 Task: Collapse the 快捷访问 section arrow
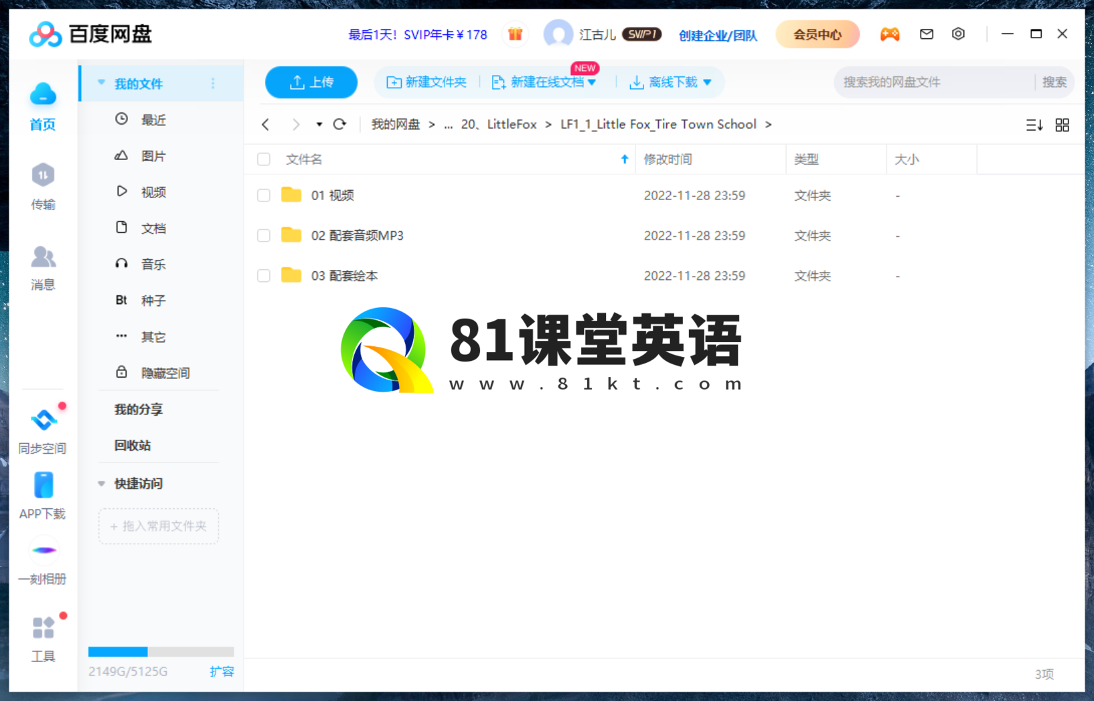[102, 483]
